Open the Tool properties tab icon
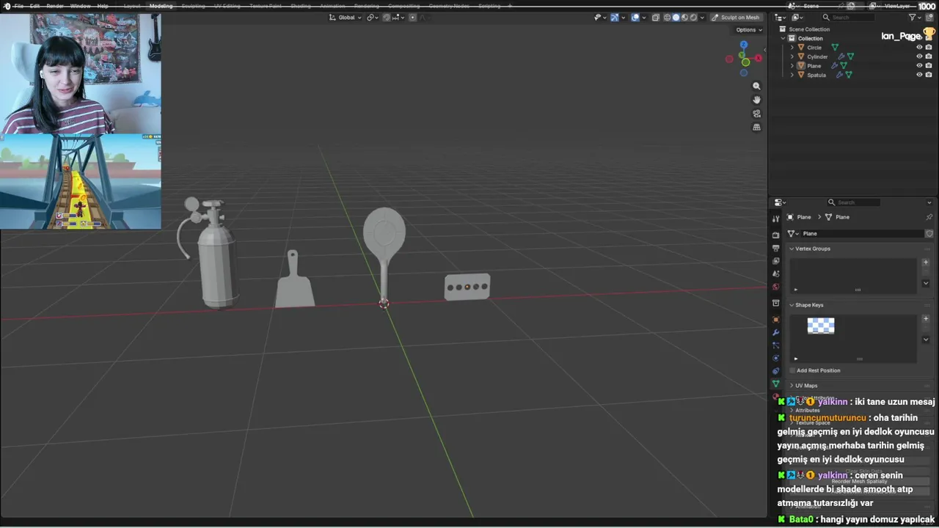 tap(775, 219)
